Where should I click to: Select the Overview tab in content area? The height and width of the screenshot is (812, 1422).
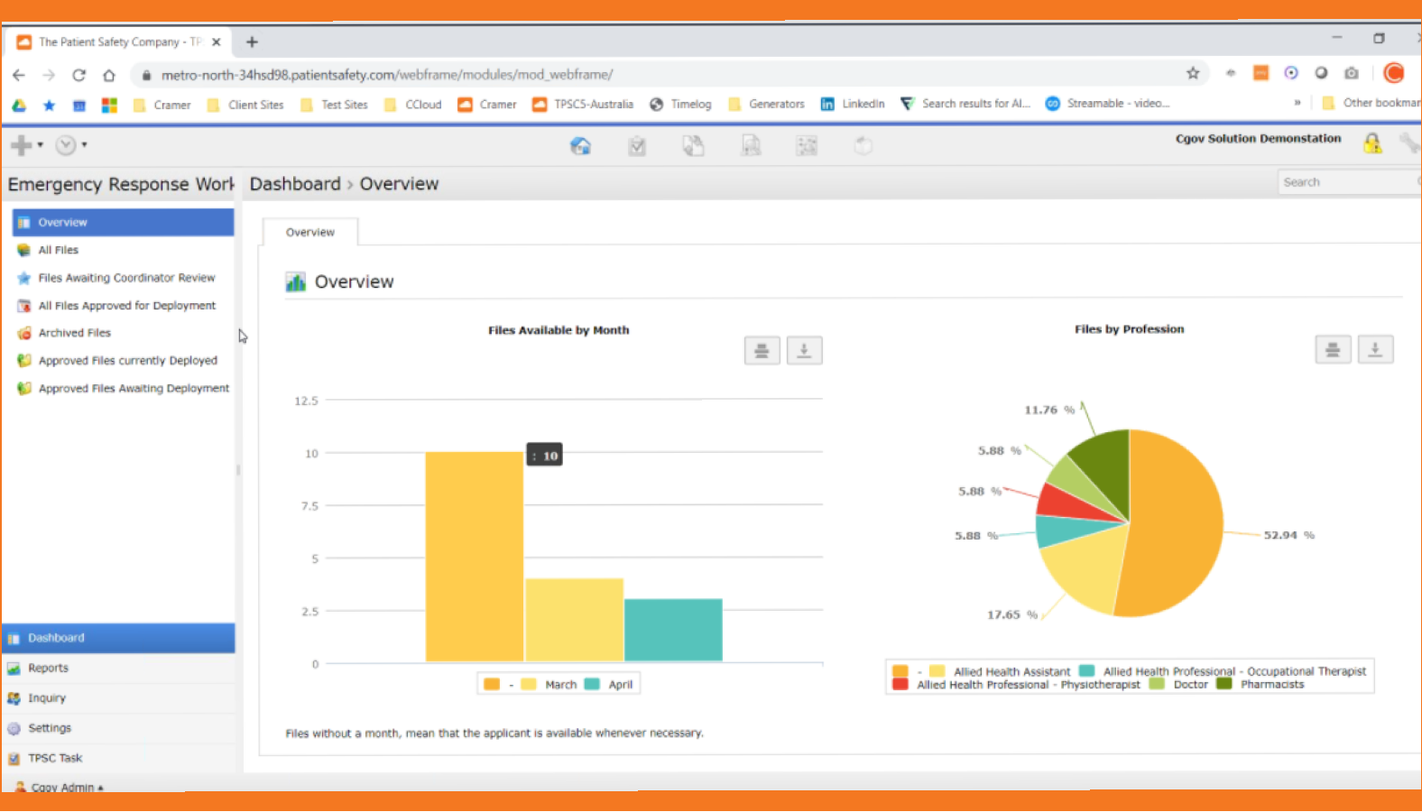pyautogui.click(x=310, y=233)
